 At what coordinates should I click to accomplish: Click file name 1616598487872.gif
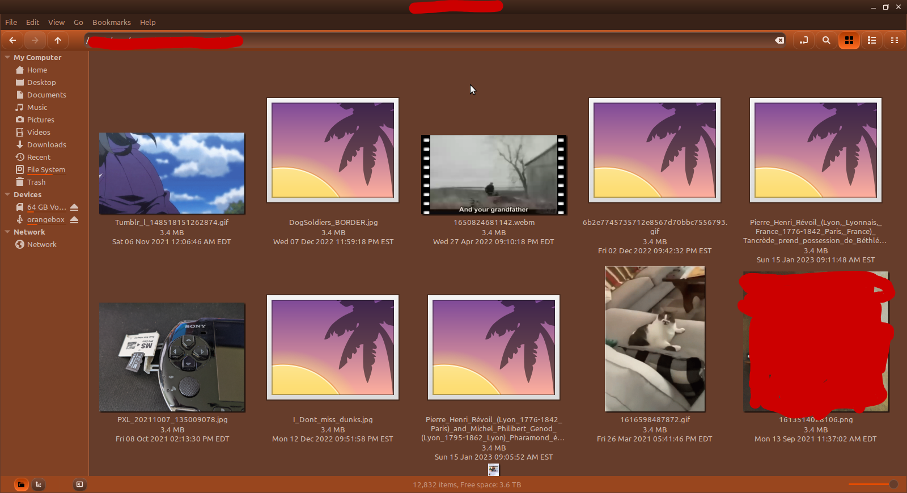click(x=655, y=420)
